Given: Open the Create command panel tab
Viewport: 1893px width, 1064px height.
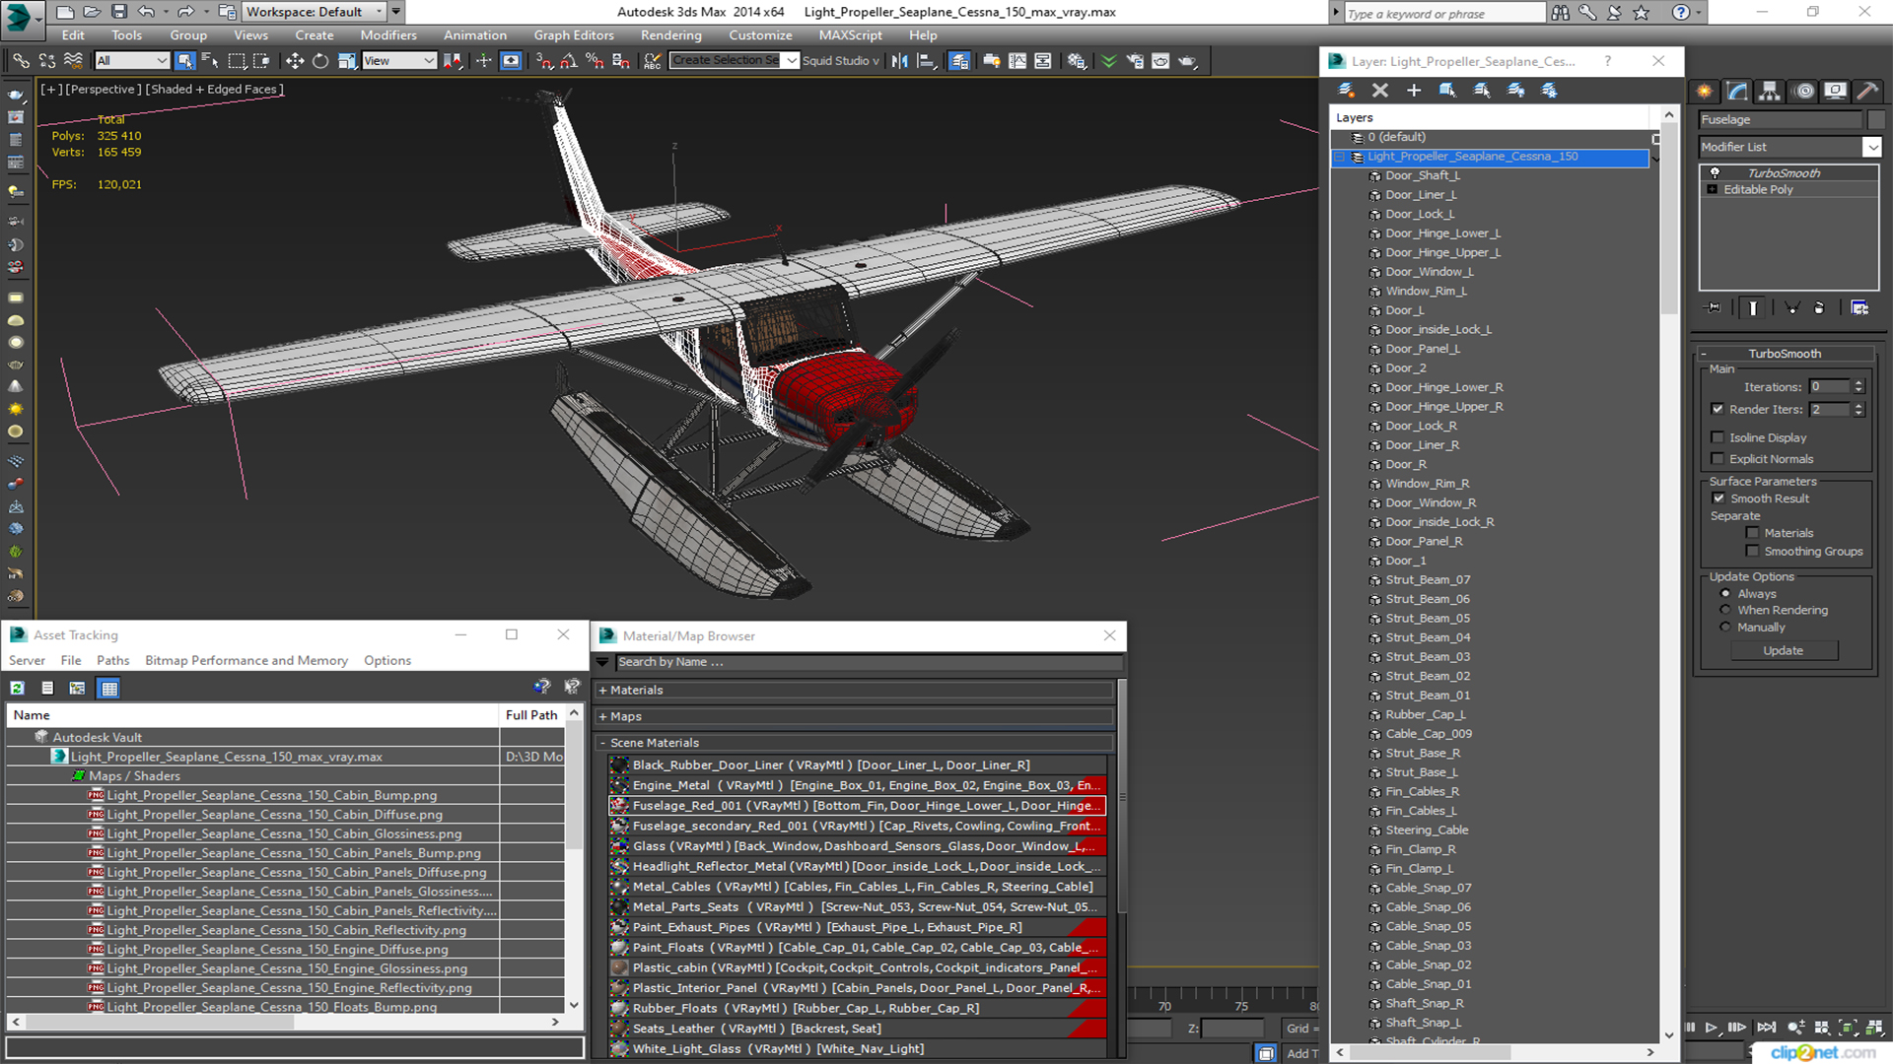Looking at the screenshot, I should click(1705, 91).
